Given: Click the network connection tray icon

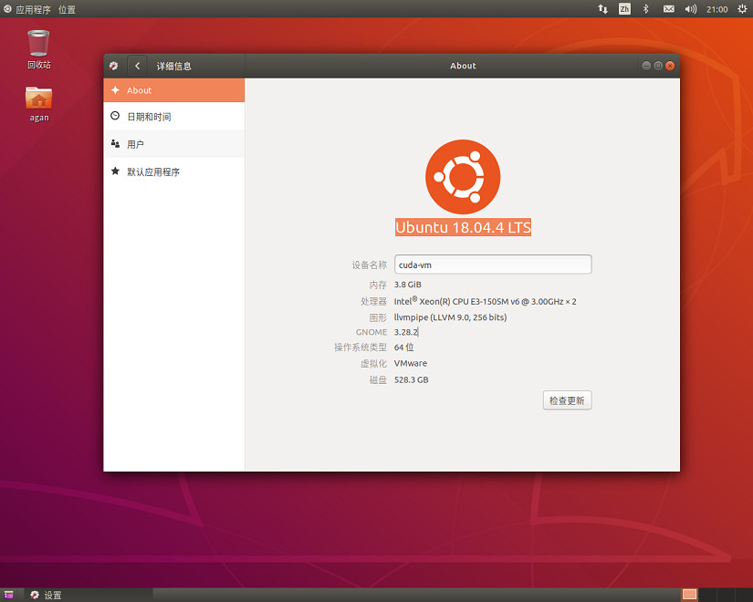Looking at the screenshot, I should click(x=602, y=8).
